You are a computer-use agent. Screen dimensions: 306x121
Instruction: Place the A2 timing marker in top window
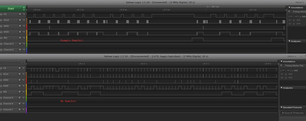coord(296,16)
